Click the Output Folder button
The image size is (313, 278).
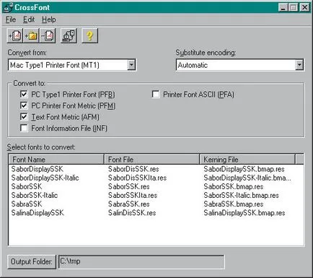tap(32, 261)
